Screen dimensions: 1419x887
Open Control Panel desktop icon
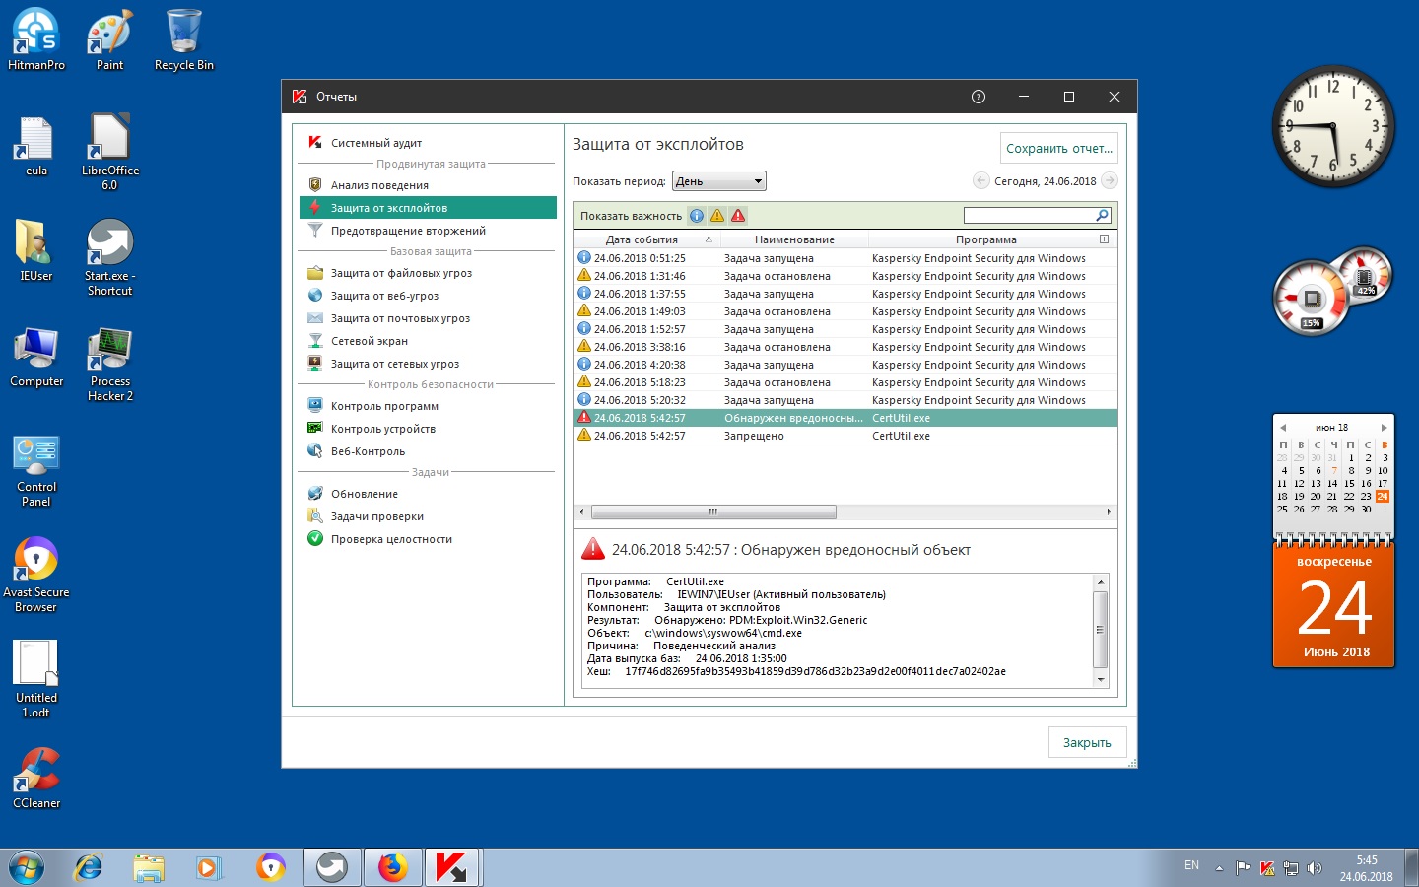36,469
